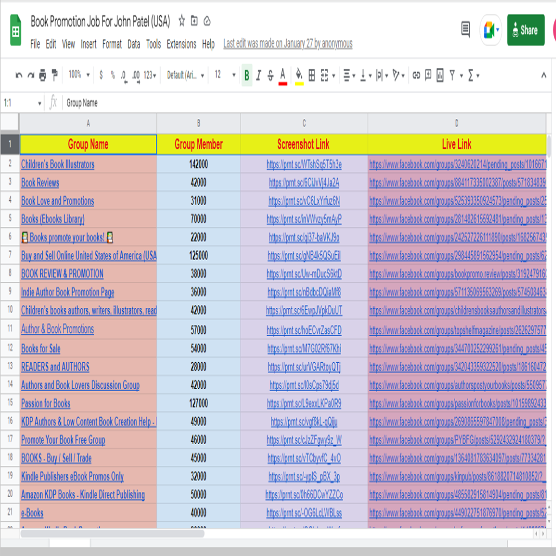Click the Create a filter icon
The height and width of the screenshot is (556, 556).
tap(452, 75)
